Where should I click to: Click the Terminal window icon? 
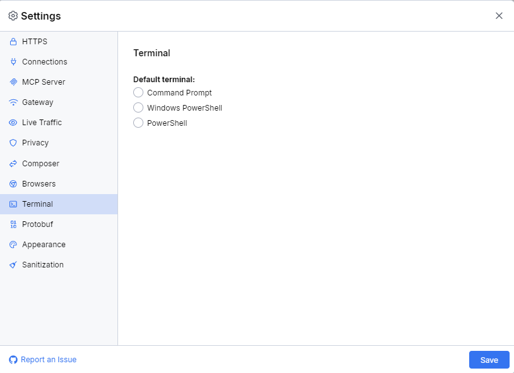coord(13,204)
